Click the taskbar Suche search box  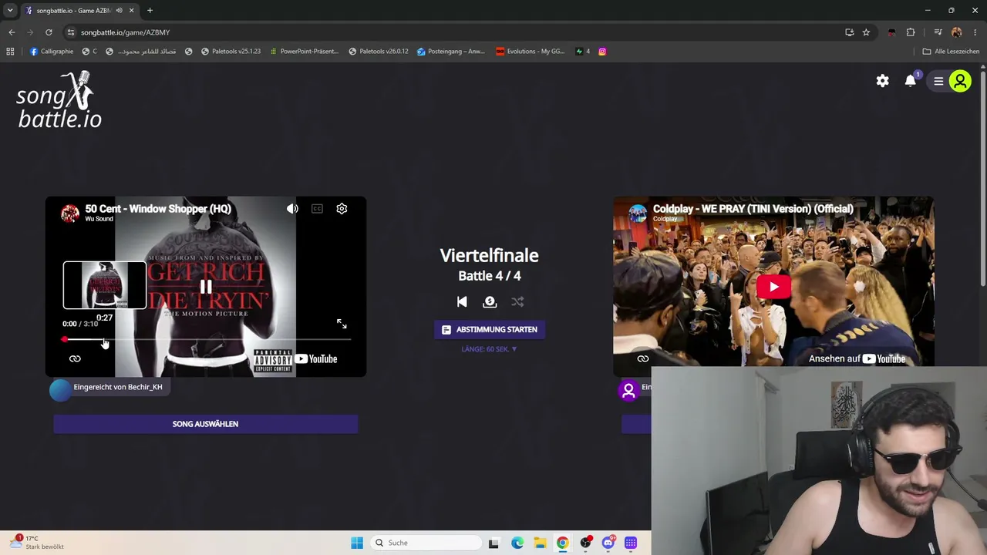pos(425,543)
